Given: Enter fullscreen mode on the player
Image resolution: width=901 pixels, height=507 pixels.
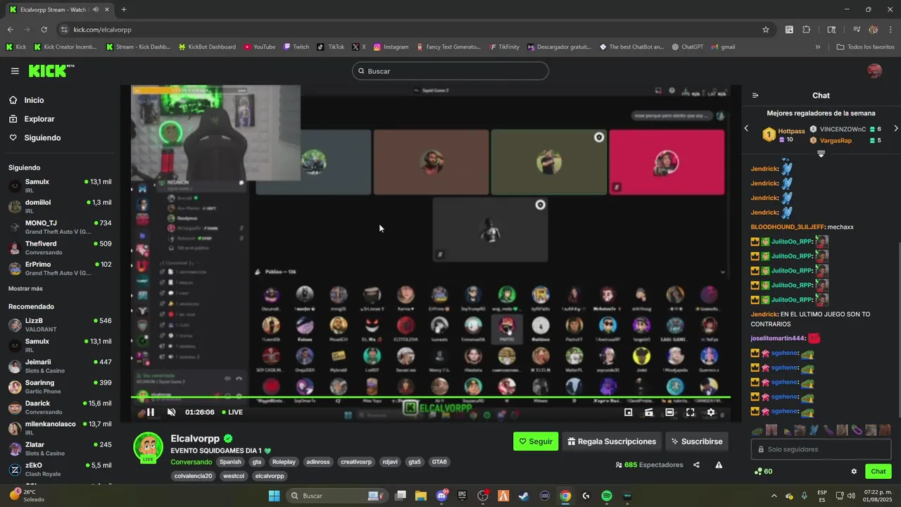Looking at the screenshot, I should click(x=691, y=413).
